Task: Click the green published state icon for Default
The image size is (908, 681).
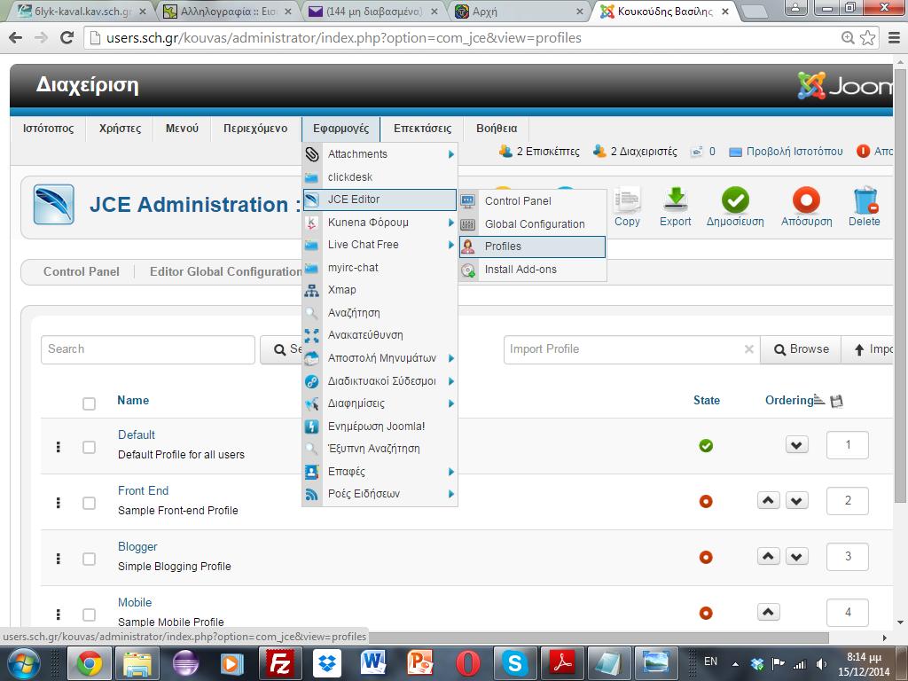Action: pyautogui.click(x=706, y=445)
